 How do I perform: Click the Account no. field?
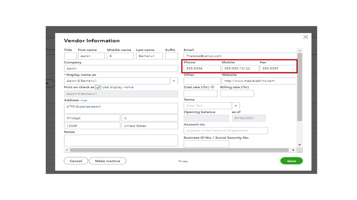point(225,131)
